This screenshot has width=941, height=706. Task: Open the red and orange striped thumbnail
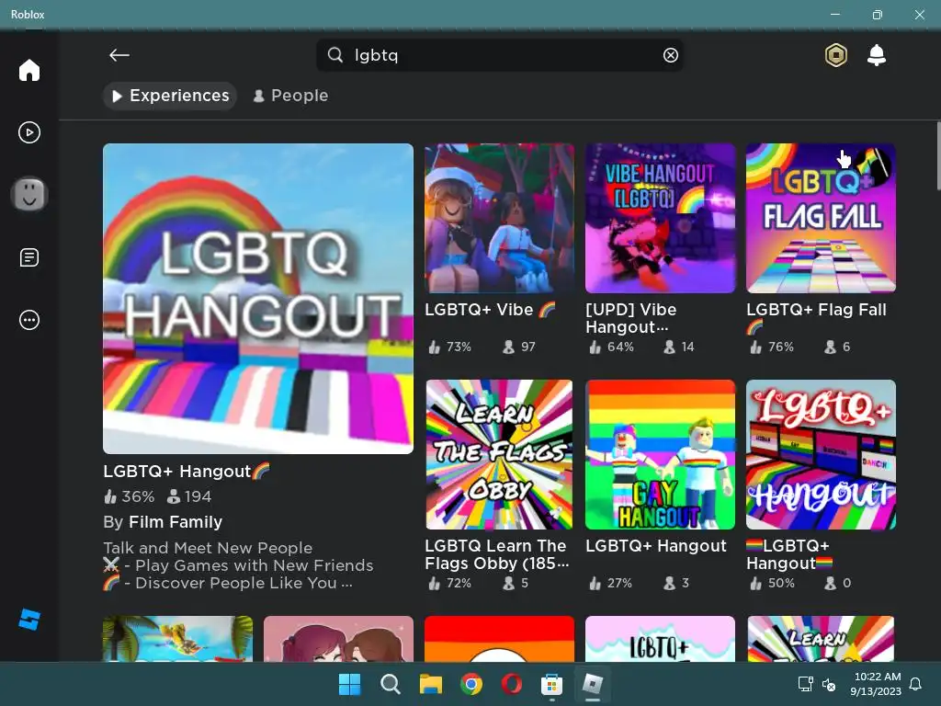pyautogui.click(x=499, y=639)
